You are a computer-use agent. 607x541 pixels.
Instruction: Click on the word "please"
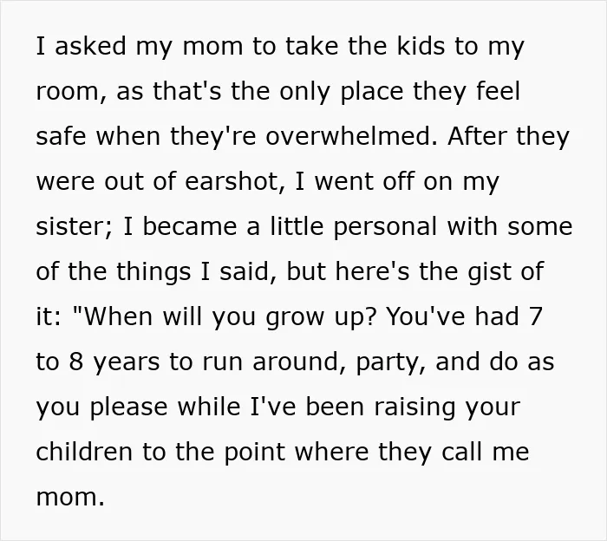[x=128, y=407]
